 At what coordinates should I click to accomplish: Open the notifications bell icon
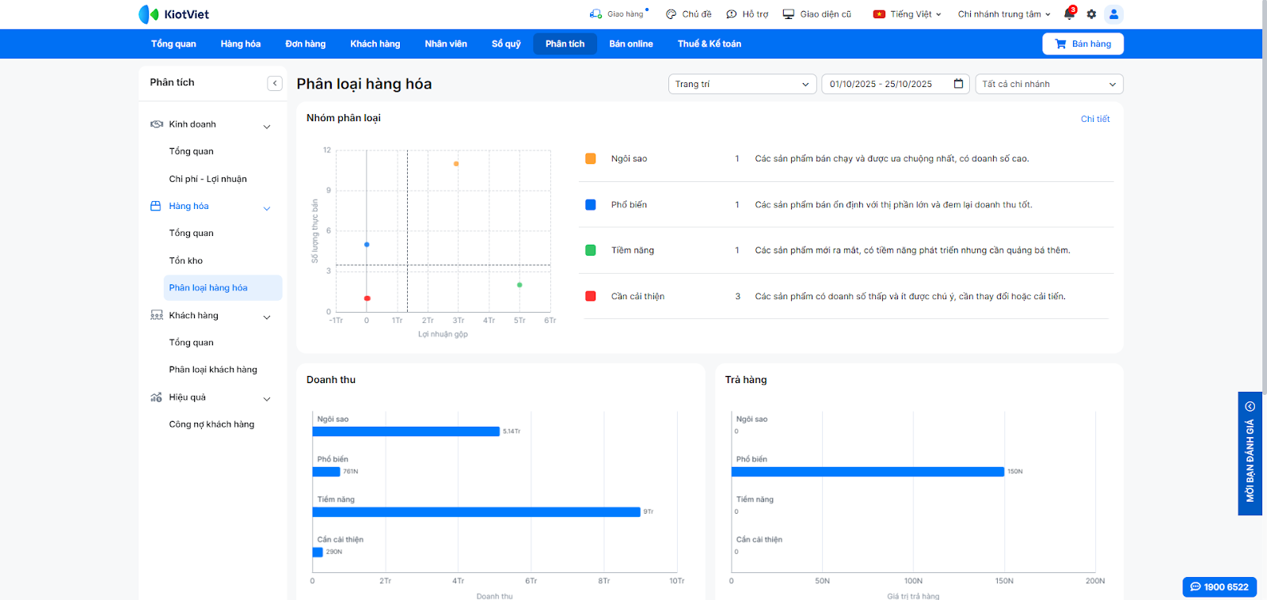(x=1069, y=14)
